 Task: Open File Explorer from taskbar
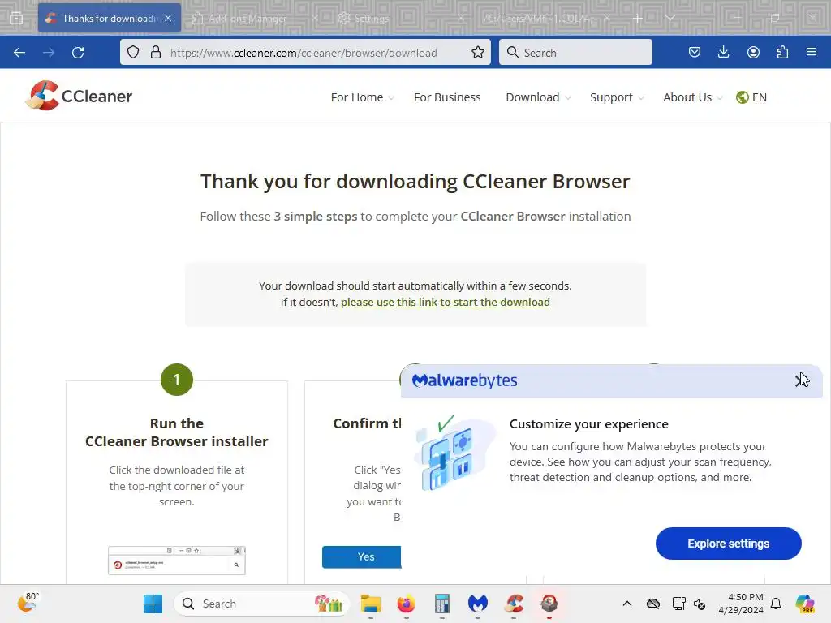(370, 604)
